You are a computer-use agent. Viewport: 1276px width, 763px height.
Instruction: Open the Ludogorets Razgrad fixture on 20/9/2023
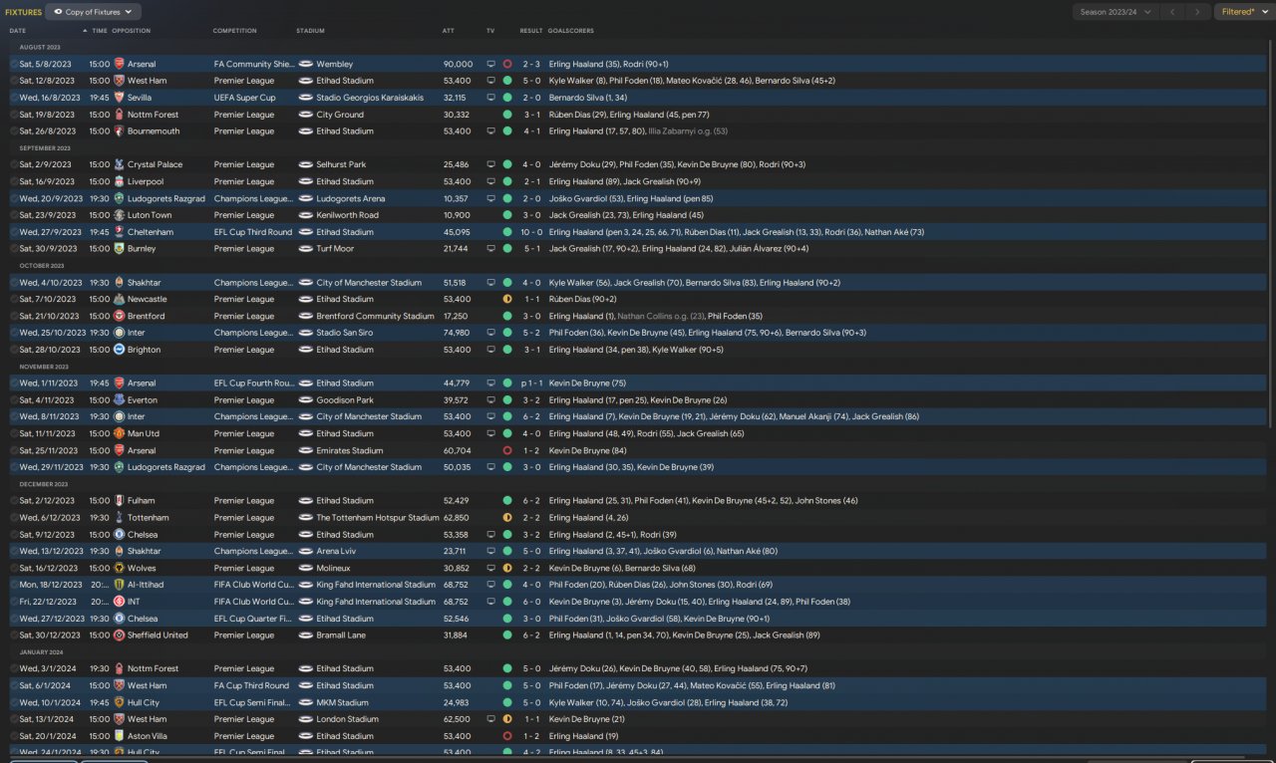click(x=165, y=198)
